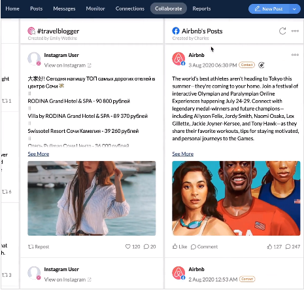Open Airbnb's Posts column options menu
304x290 pixels.
click(295, 31)
